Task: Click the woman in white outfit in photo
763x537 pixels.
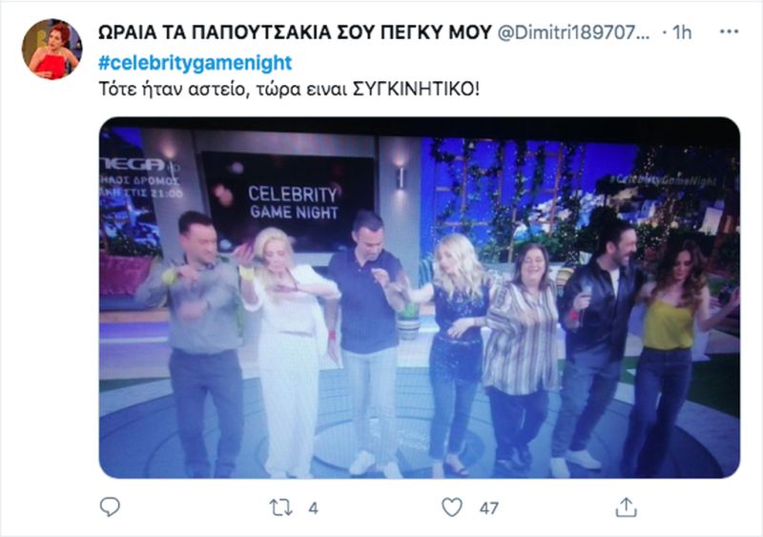Action: click(x=289, y=352)
